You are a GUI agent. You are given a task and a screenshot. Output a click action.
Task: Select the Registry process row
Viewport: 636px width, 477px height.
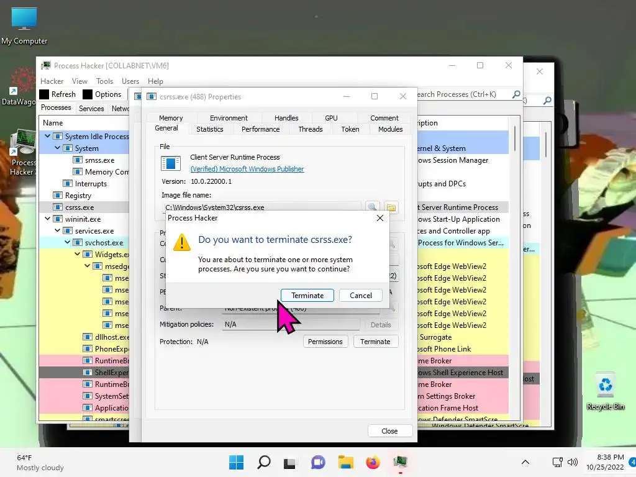(84, 195)
